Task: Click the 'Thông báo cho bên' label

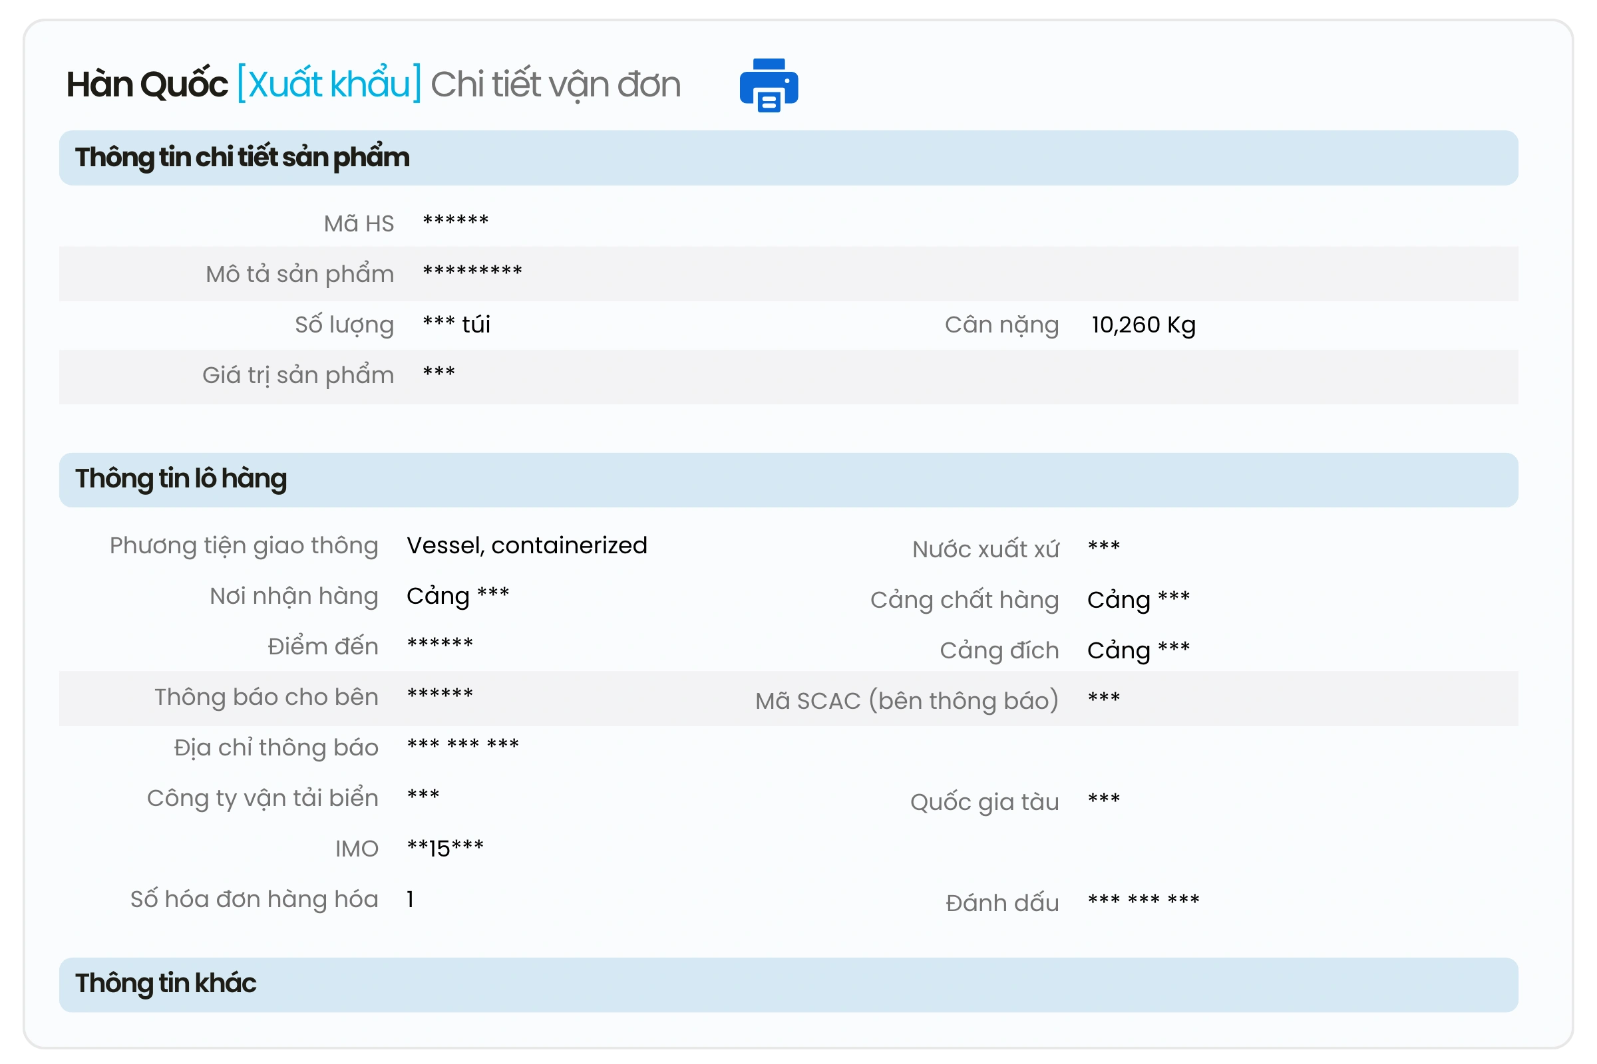Action: 266,697
